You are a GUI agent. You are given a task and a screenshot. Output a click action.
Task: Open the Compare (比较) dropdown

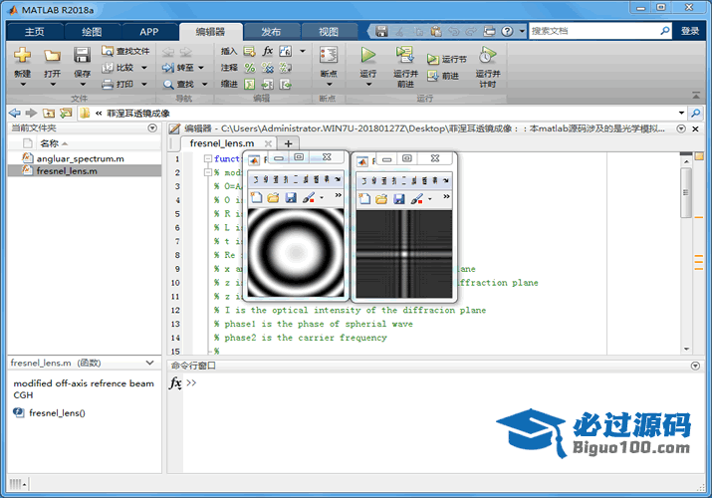pyautogui.click(x=144, y=68)
